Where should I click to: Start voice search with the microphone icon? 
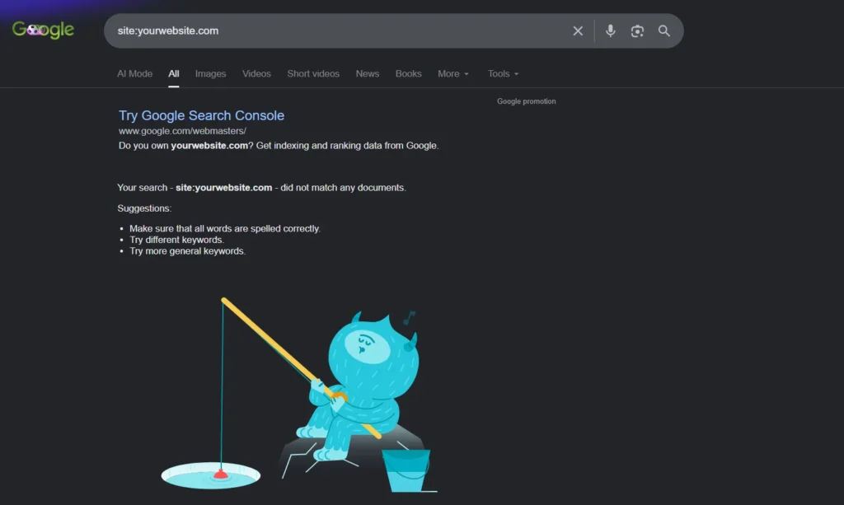coord(610,31)
